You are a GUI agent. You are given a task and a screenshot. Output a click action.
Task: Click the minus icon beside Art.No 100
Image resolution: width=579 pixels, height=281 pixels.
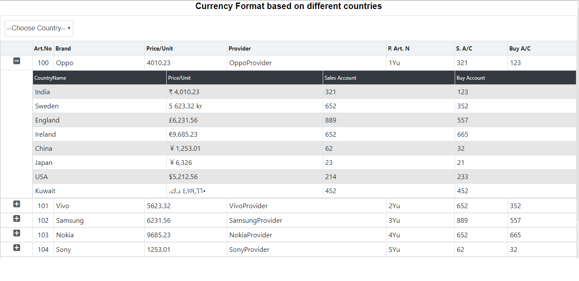(16, 61)
